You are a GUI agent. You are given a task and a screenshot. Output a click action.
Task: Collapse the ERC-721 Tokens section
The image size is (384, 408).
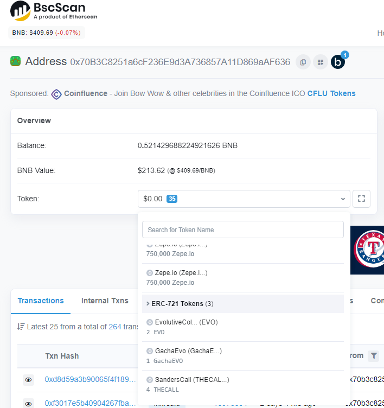click(x=243, y=304)
